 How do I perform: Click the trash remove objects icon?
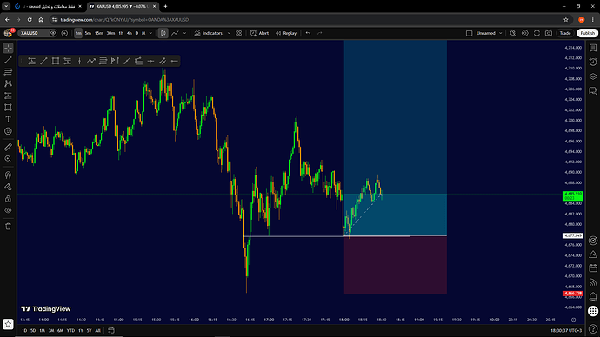coord(8,227)
